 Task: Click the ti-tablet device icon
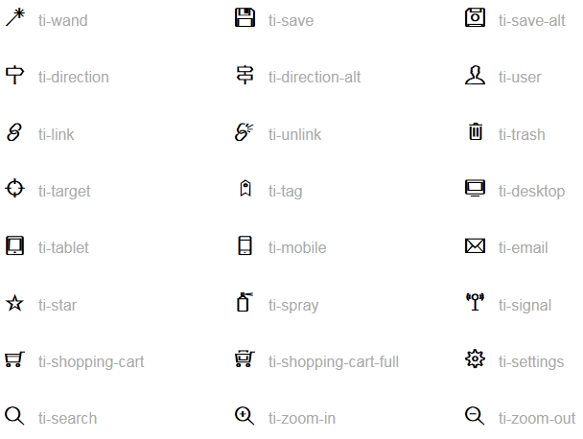click(x=15, y=245)
